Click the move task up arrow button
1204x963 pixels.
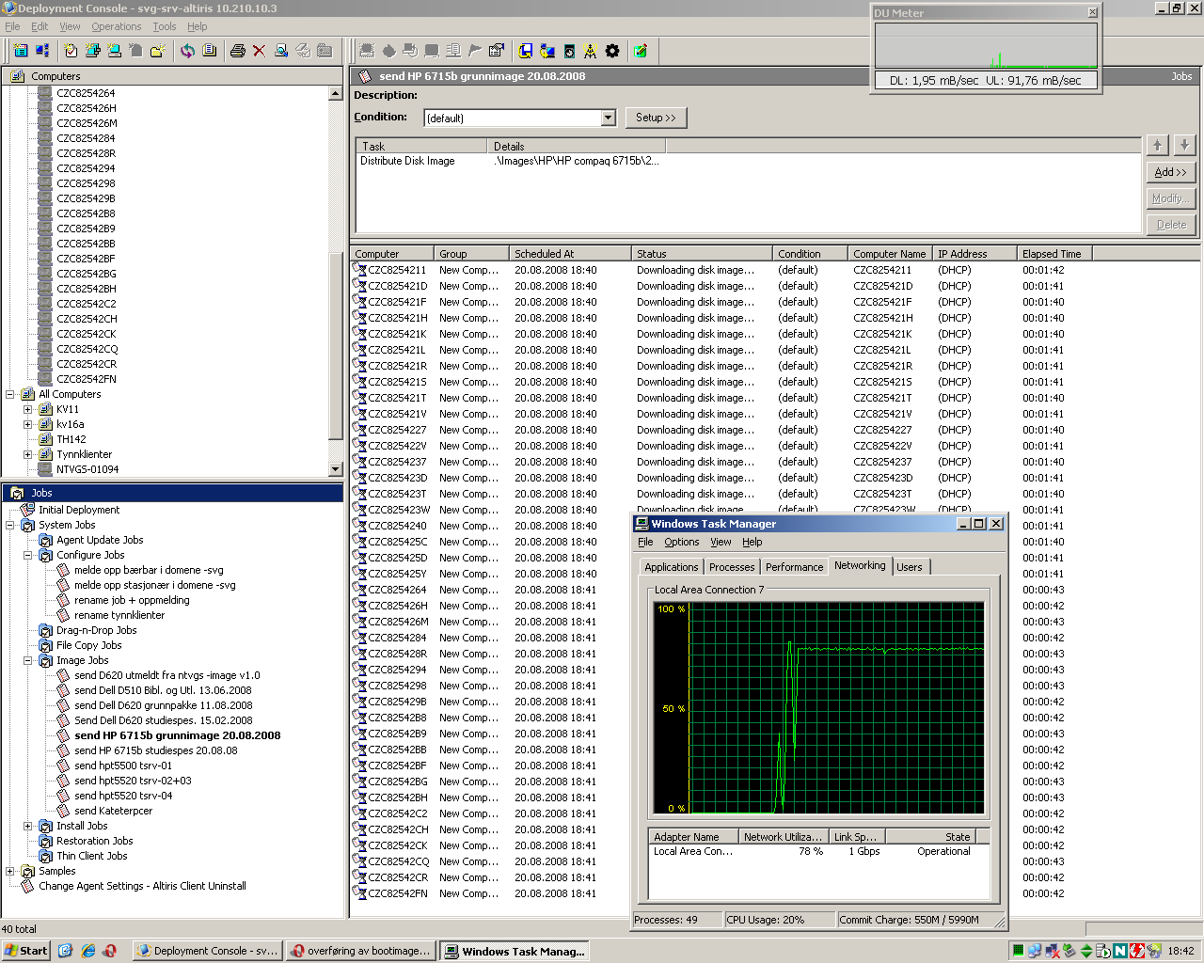point(1158,145)
